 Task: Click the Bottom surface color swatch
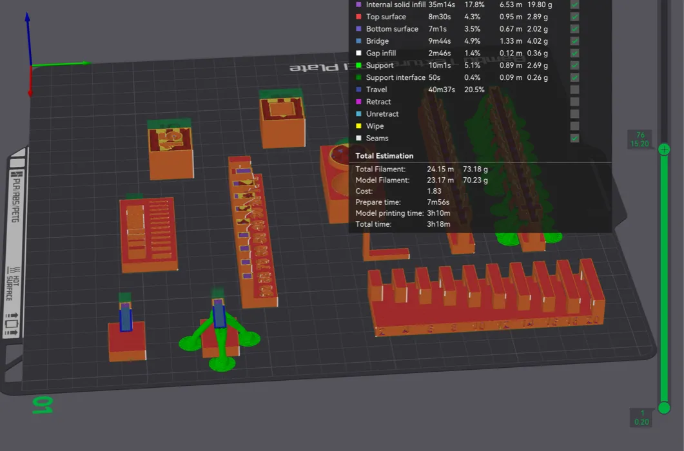[358, 29]
